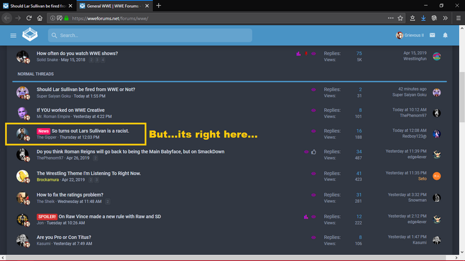Show more toolbar items chevron
Screen dimensions: 465x261
[x=445, y=18]
